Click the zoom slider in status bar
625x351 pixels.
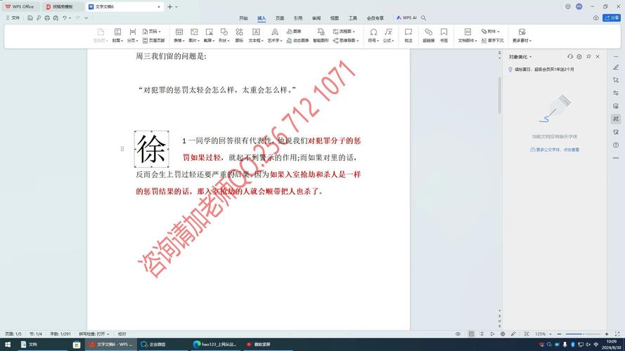(583, 334)
